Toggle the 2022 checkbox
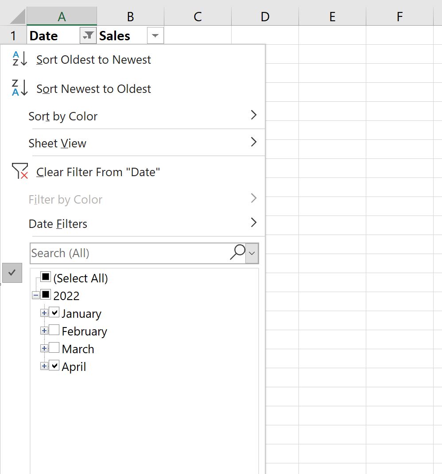 [46, 294]
